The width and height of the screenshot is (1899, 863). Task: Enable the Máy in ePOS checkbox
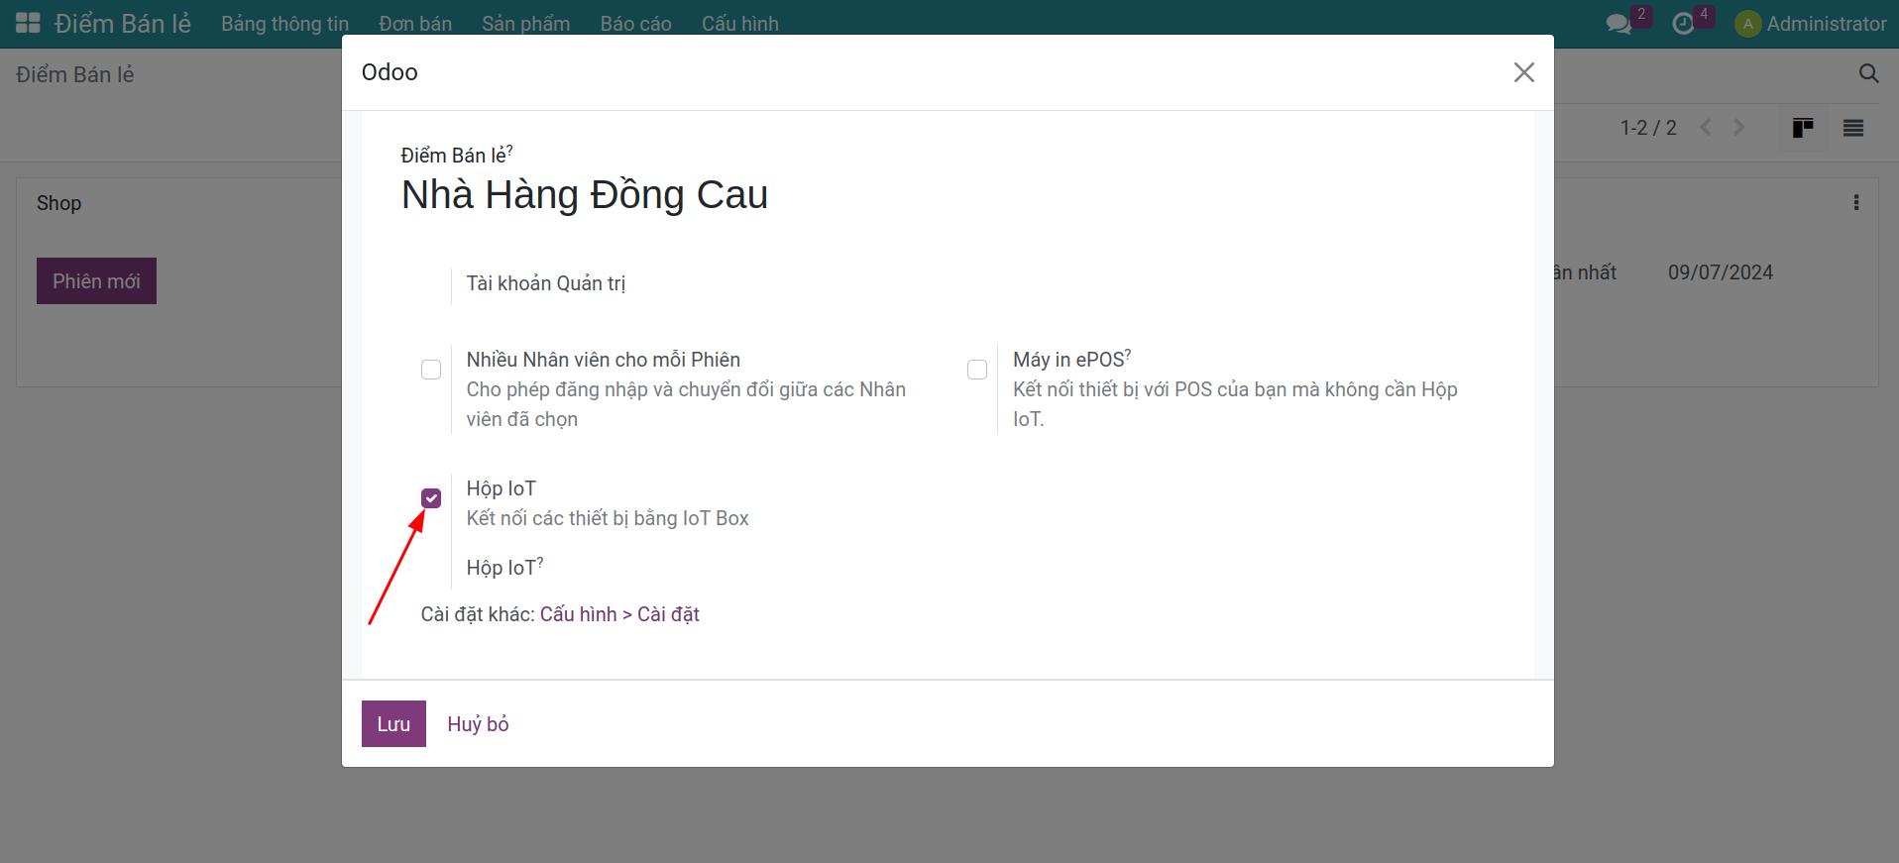977,370
